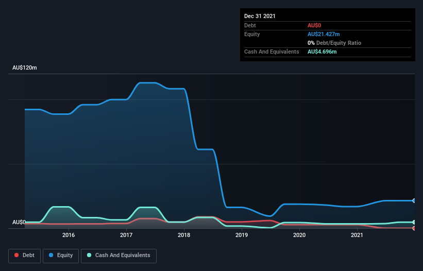The height and width of the screenshot is (271, 423).
Task: Click the Debt label in tooltip
Action: point(250,25)
